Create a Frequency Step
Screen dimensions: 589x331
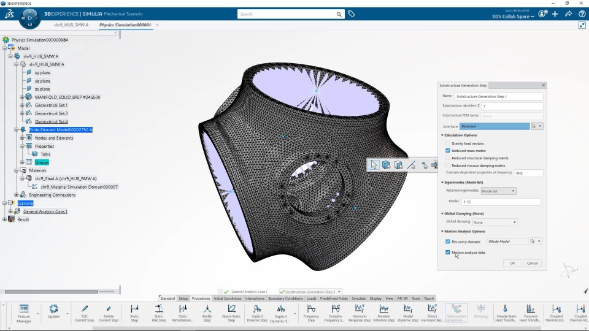pyautogui.click(x=311, y=313)
